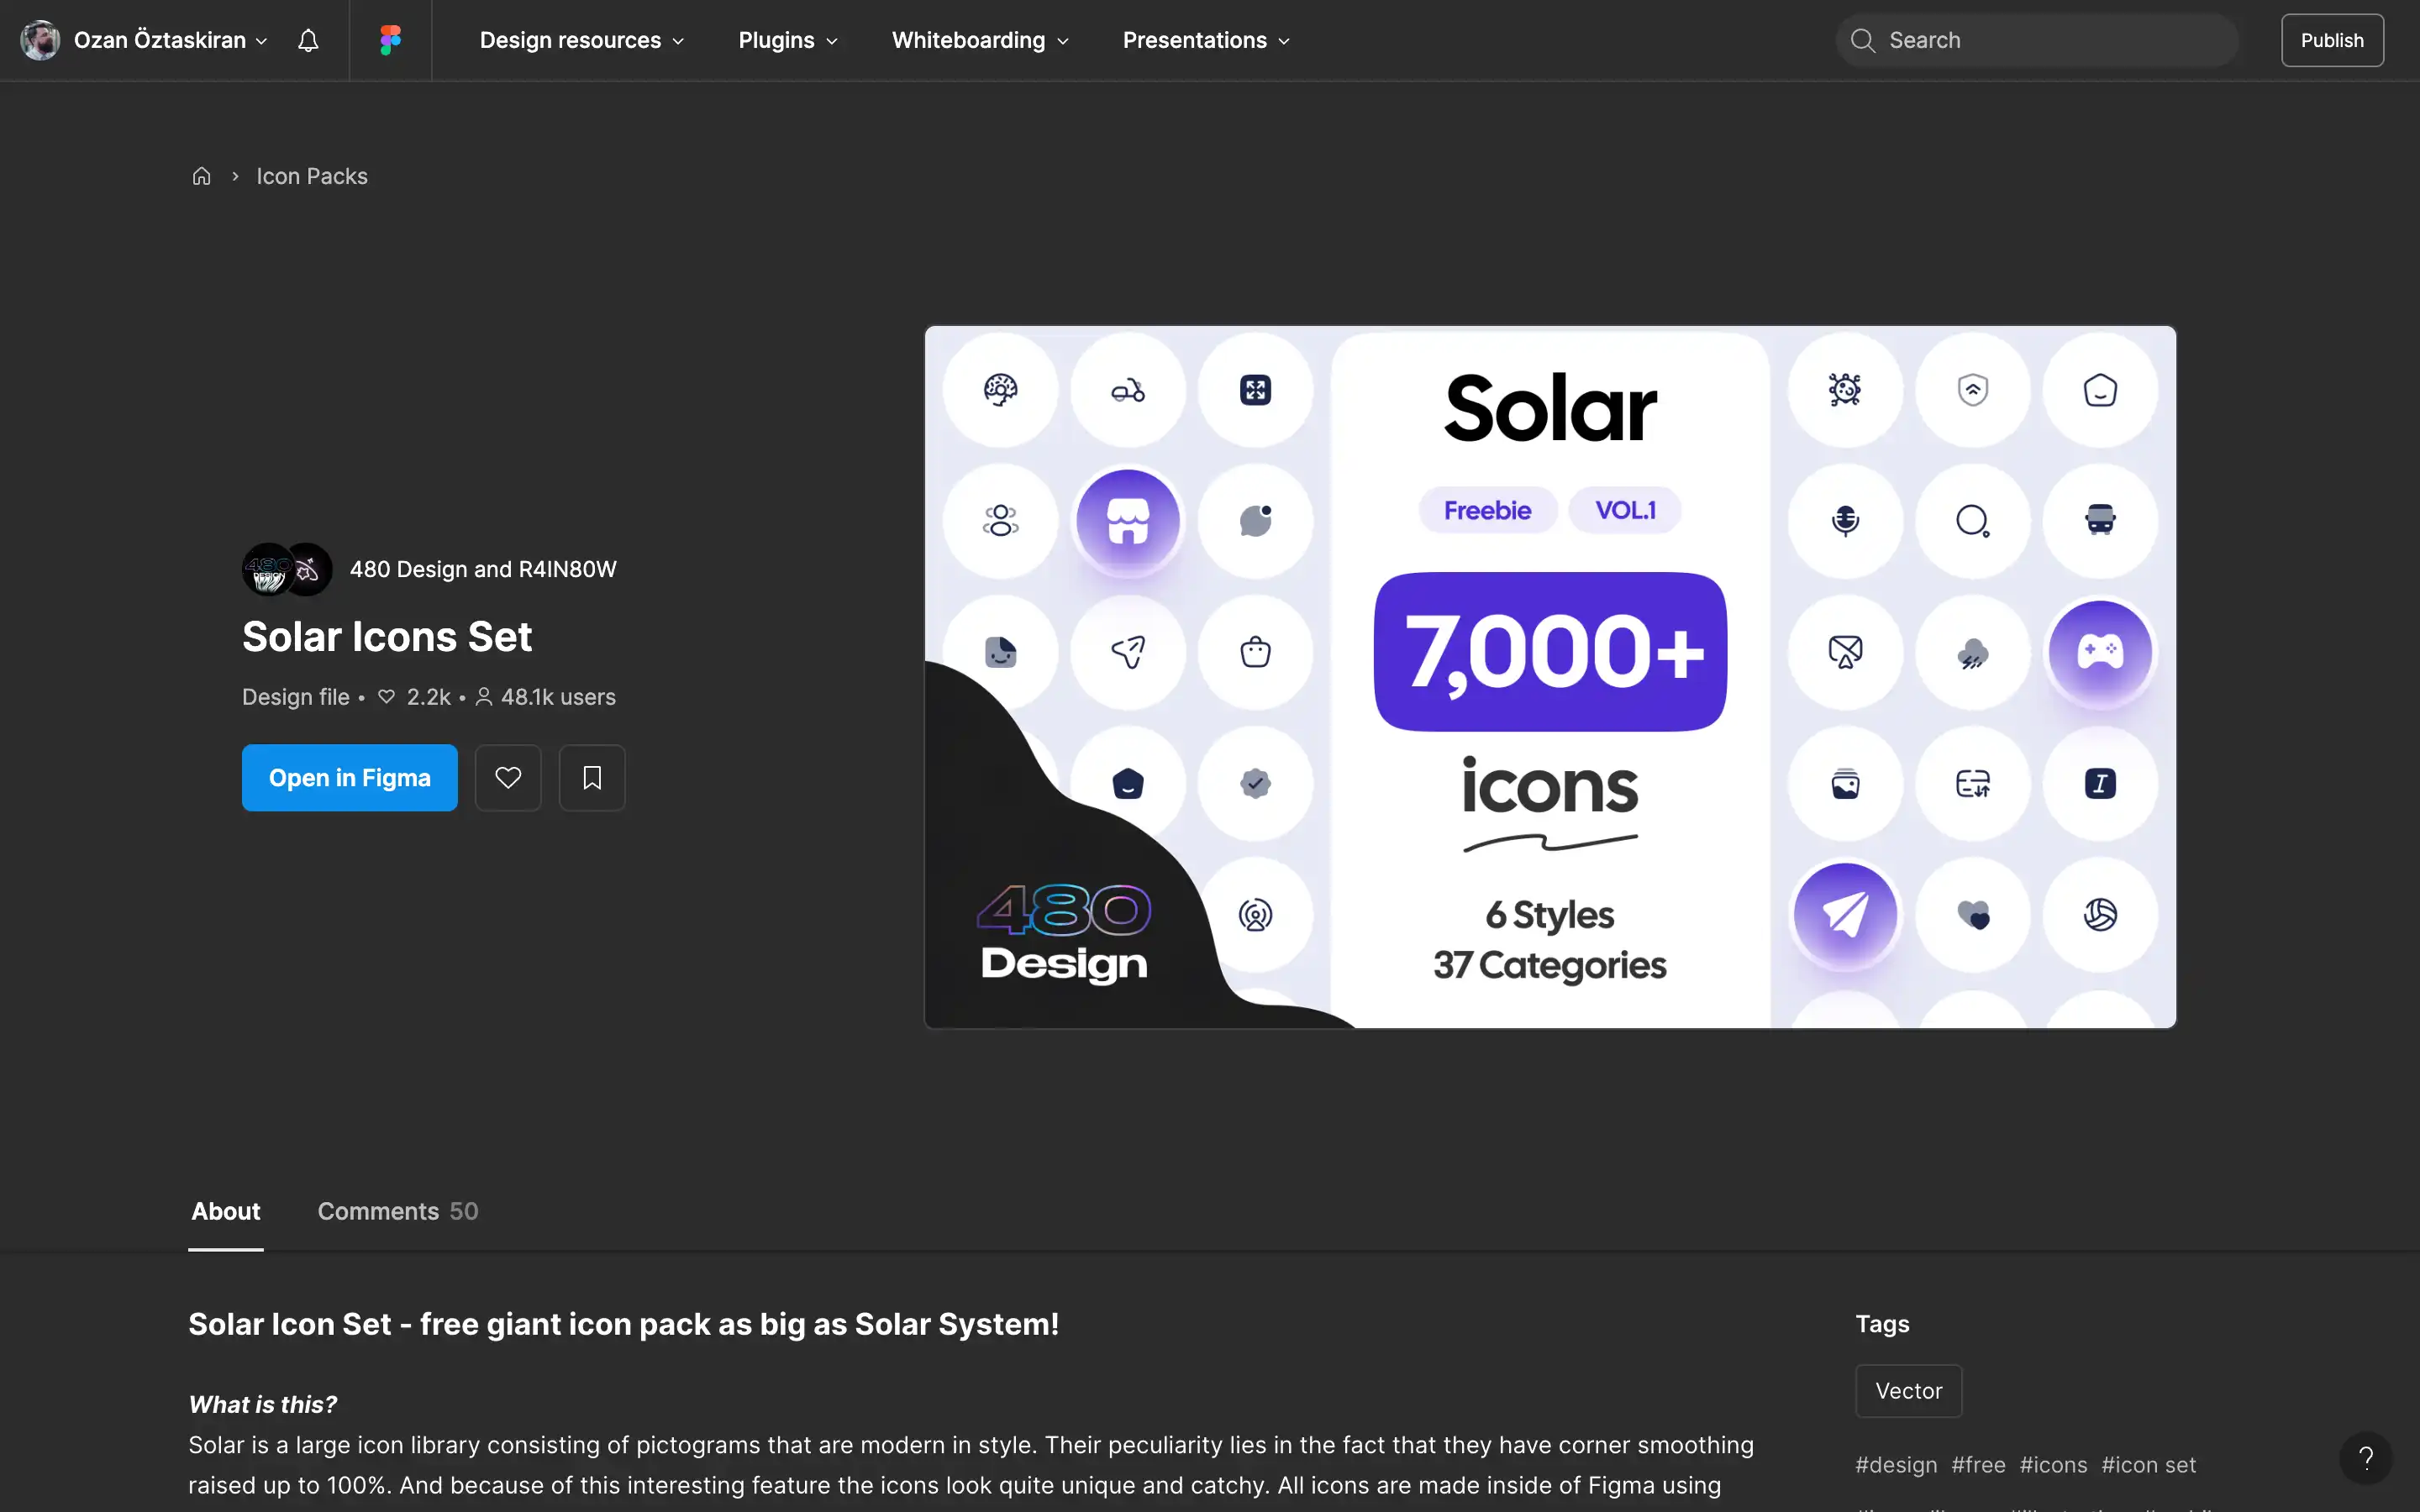Click the Solar Icons Set title
This screenshot has width=2420, height=1512.
pyautogui.click(x=387, y=637)
